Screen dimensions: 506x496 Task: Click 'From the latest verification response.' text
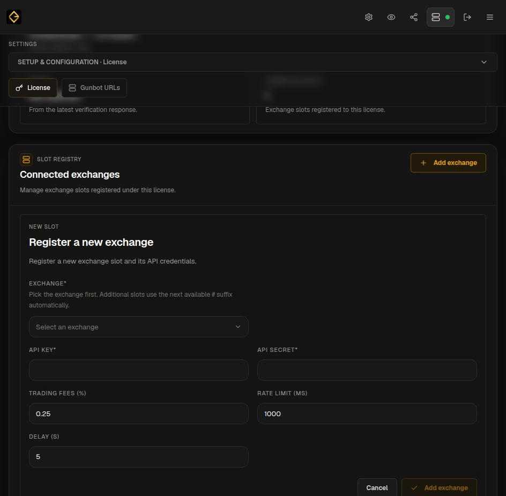(83, 110)
